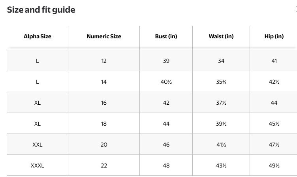Select the 37½ waist measurement cell
Image resolution: width=297 pixels, height=177 pixels.
click(221, 103)
